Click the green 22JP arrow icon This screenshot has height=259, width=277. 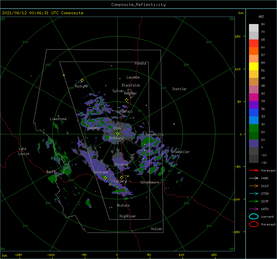coord(254,201)
